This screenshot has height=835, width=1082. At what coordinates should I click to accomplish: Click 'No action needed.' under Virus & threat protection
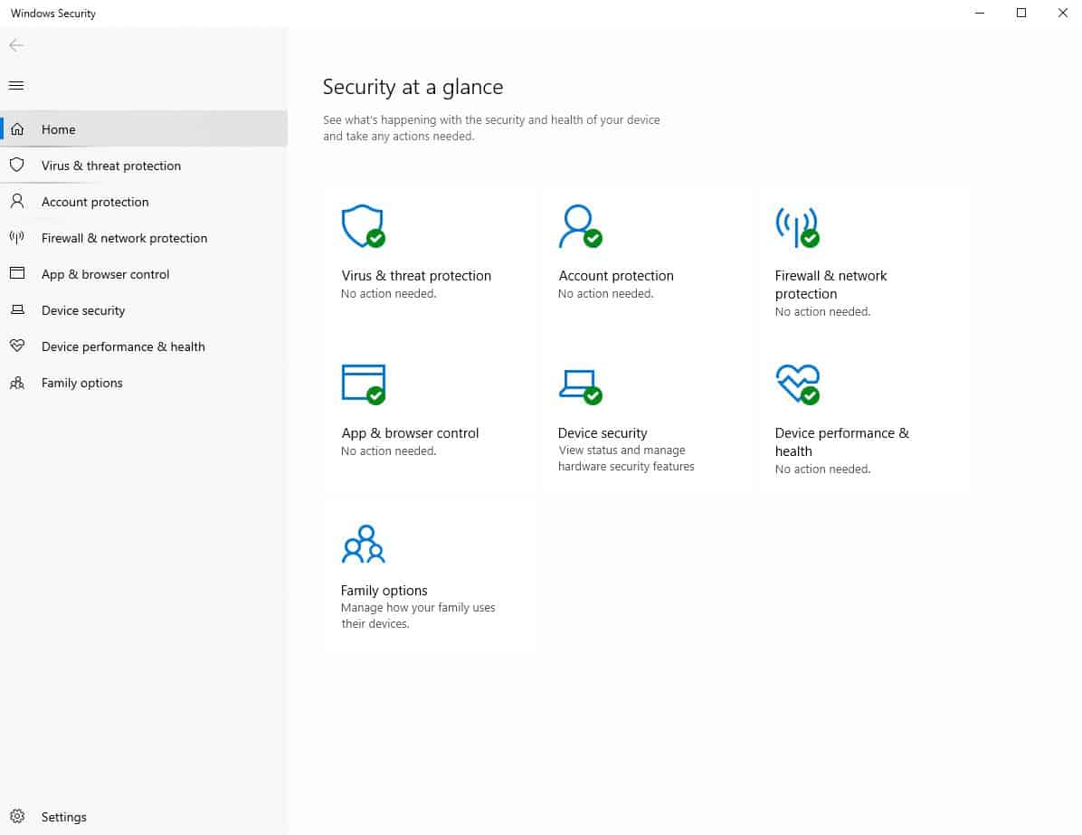(x=388, y=293)
